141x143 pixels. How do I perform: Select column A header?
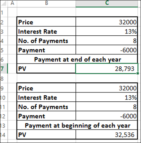[x=12, y=3]
